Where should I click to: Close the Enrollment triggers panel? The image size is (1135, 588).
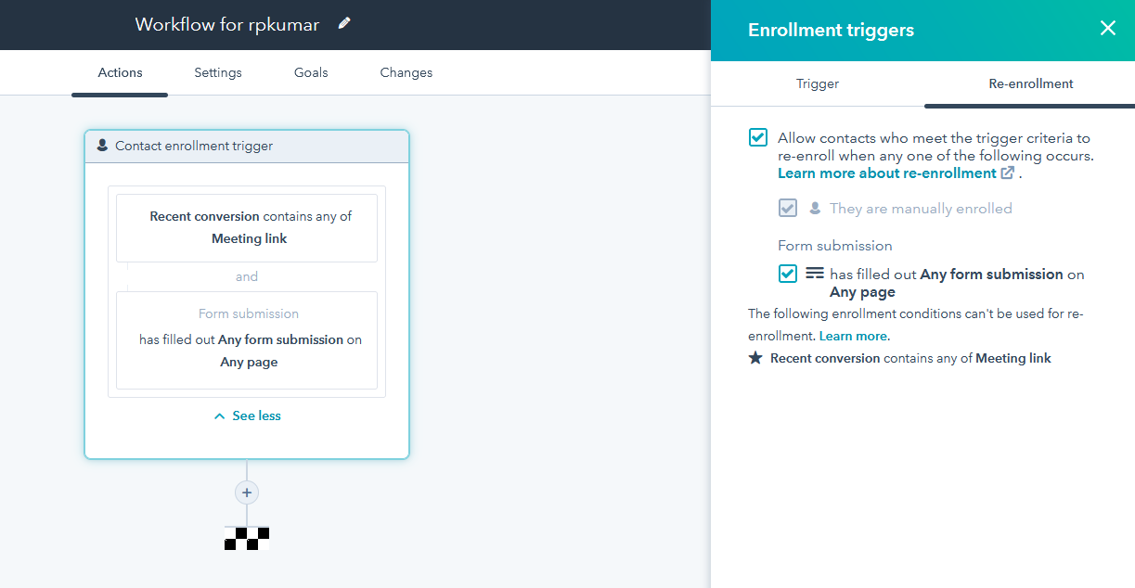(x=1107, y=28)
